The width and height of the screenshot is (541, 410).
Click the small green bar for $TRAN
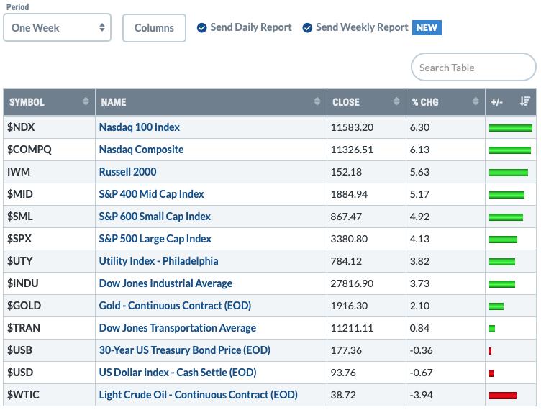pos(492,329)
